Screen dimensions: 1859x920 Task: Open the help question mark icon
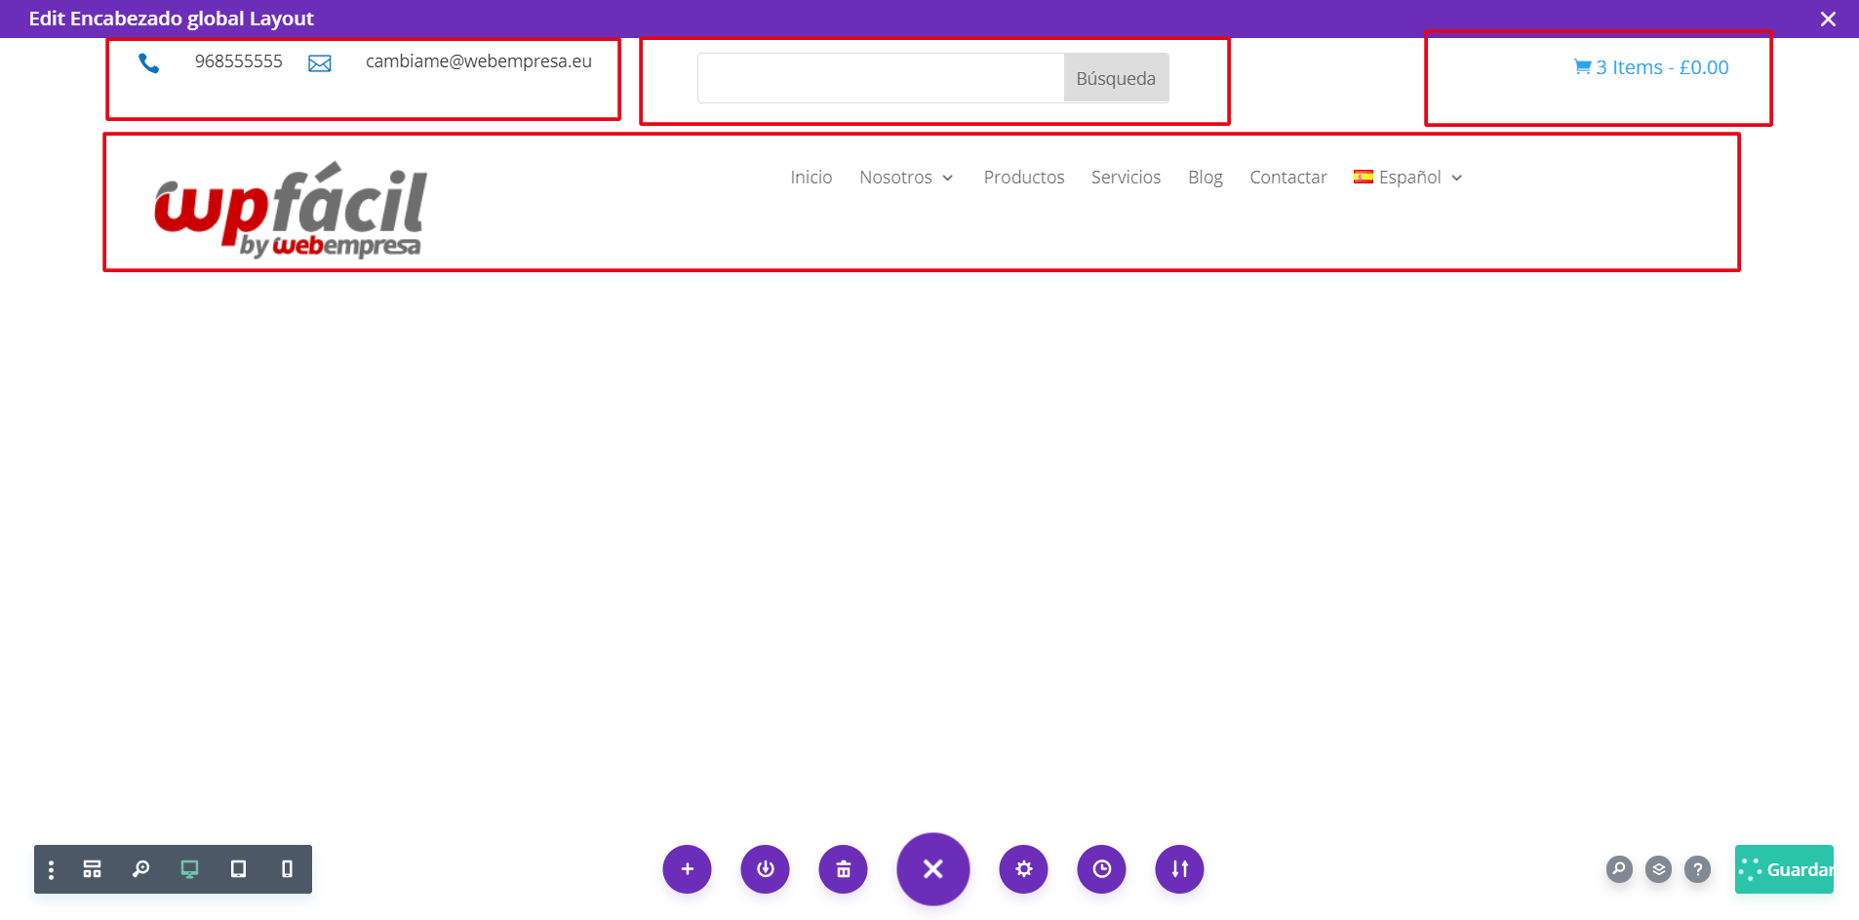[1698, 868]
